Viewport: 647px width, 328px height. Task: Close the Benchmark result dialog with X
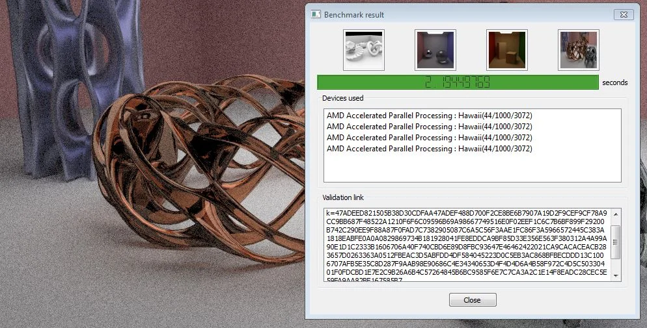coord(624,14)
